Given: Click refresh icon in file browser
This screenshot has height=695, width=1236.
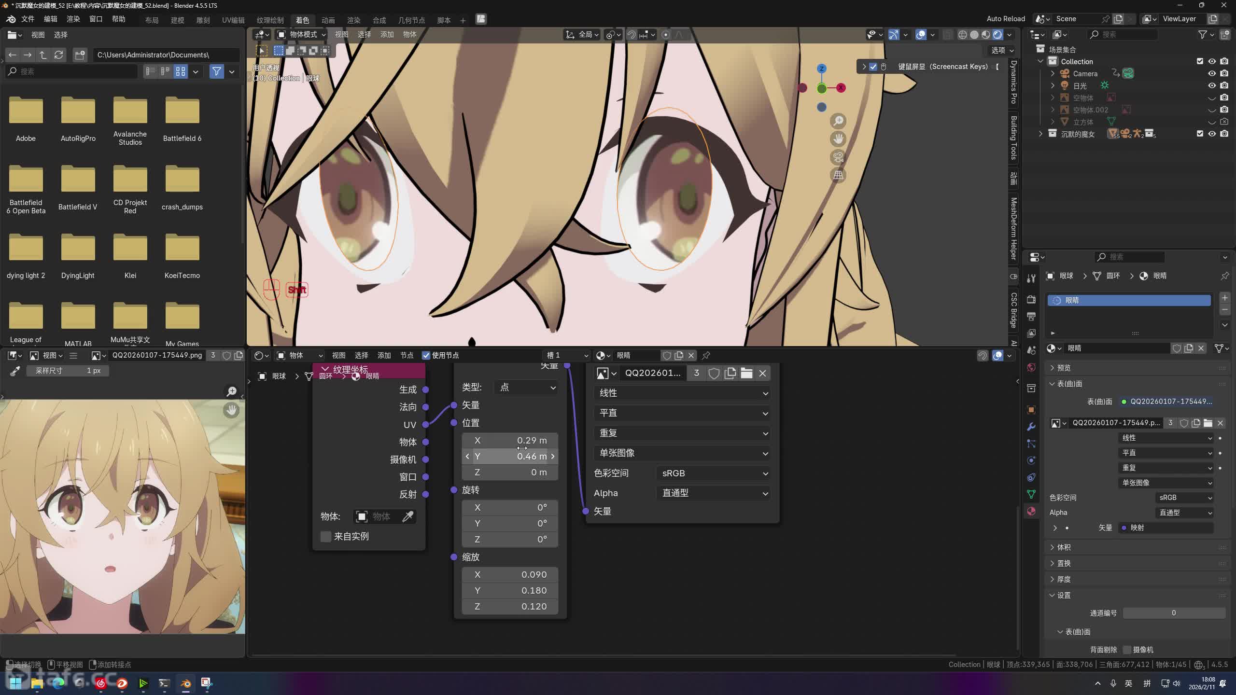Looking at the screenshot, I should [59, 55].
